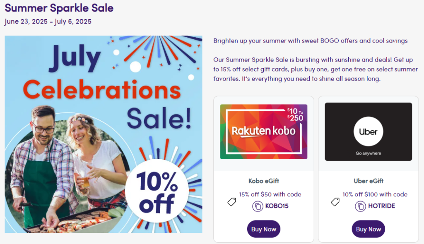This screenshot has height=244, width=424.
Task: Copy the KOBO15 promo code icon
Action: click(x=258, y=206)
